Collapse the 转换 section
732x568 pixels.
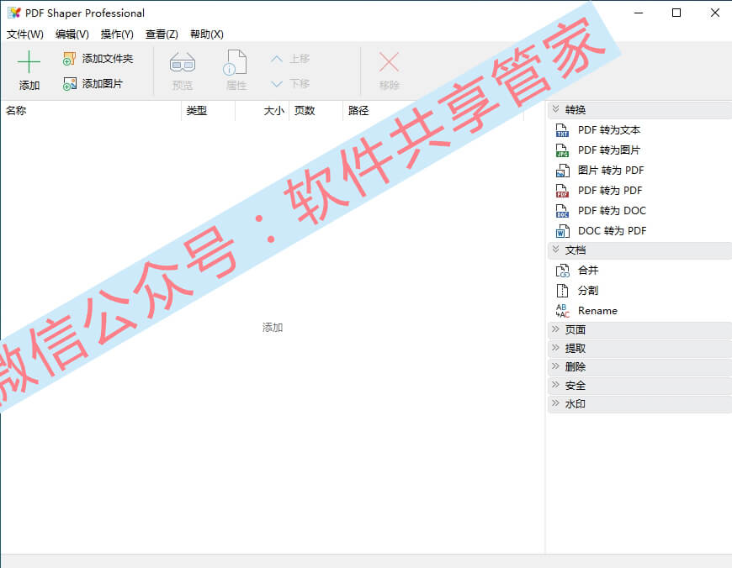(555, 109)
